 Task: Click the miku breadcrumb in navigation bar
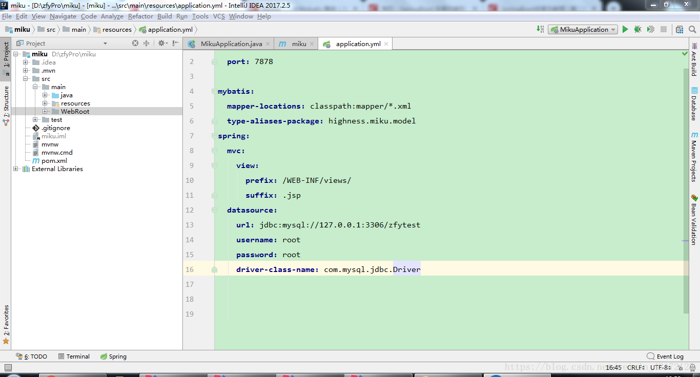coord(17,30)
